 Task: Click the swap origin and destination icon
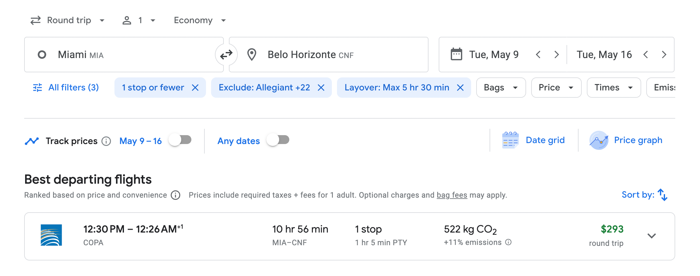(226, 55)
